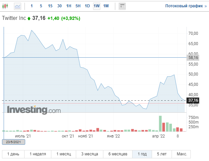Select the 1 год range tab
Viewport: 209px width, 161px height.
[x=142, y=154]
